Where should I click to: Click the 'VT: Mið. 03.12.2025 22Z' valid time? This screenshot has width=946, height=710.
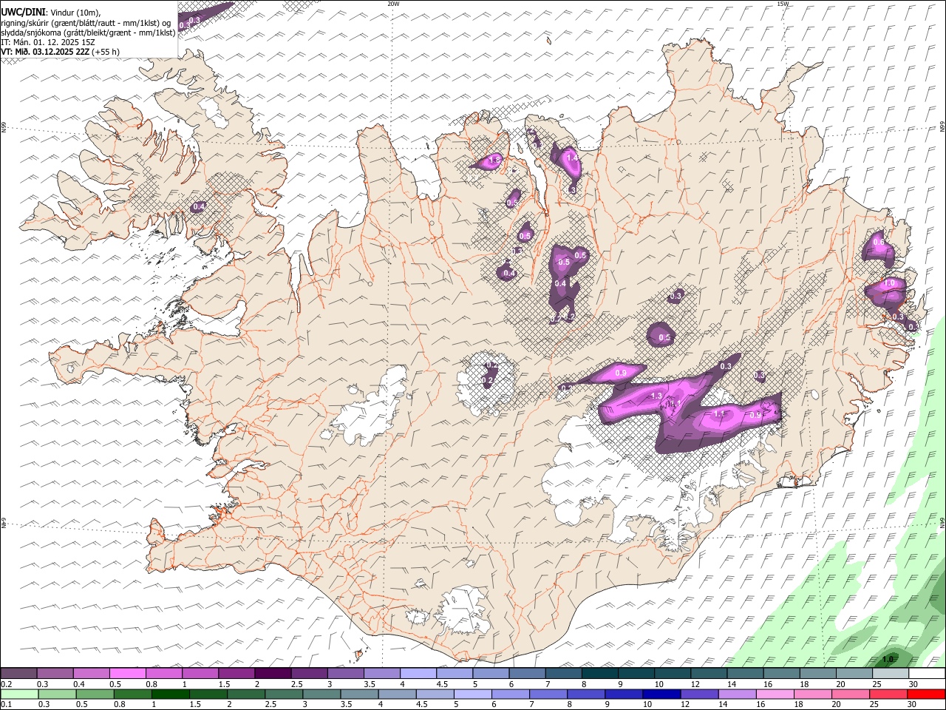click(46, 52)
